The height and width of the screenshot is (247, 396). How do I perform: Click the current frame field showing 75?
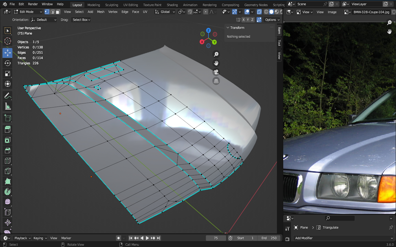coord(216,238)
